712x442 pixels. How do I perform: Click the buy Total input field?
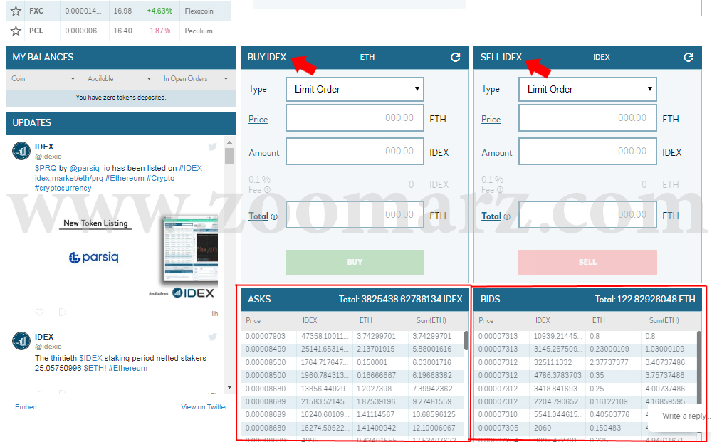coord(355,215)
